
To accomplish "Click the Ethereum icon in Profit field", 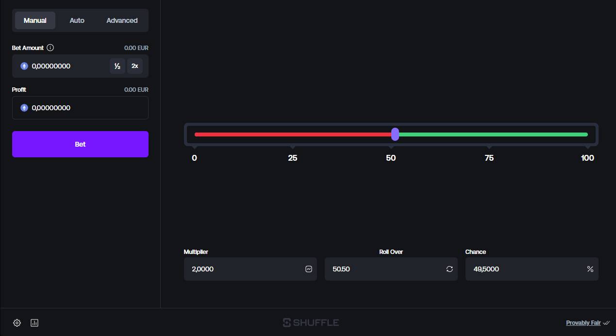I will tap(24, 108).
